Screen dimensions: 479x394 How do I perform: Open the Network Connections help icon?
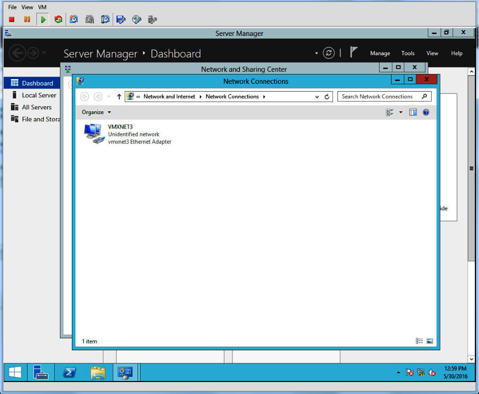pyautogui.click(x=426, y=112)
